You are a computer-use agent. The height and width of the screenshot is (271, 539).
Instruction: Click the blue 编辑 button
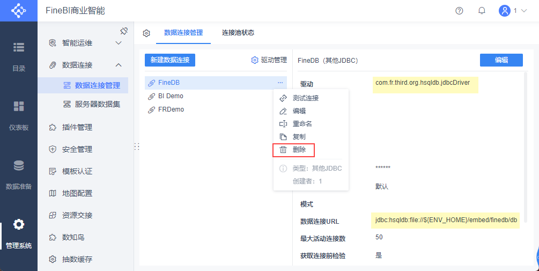point(501,60)
